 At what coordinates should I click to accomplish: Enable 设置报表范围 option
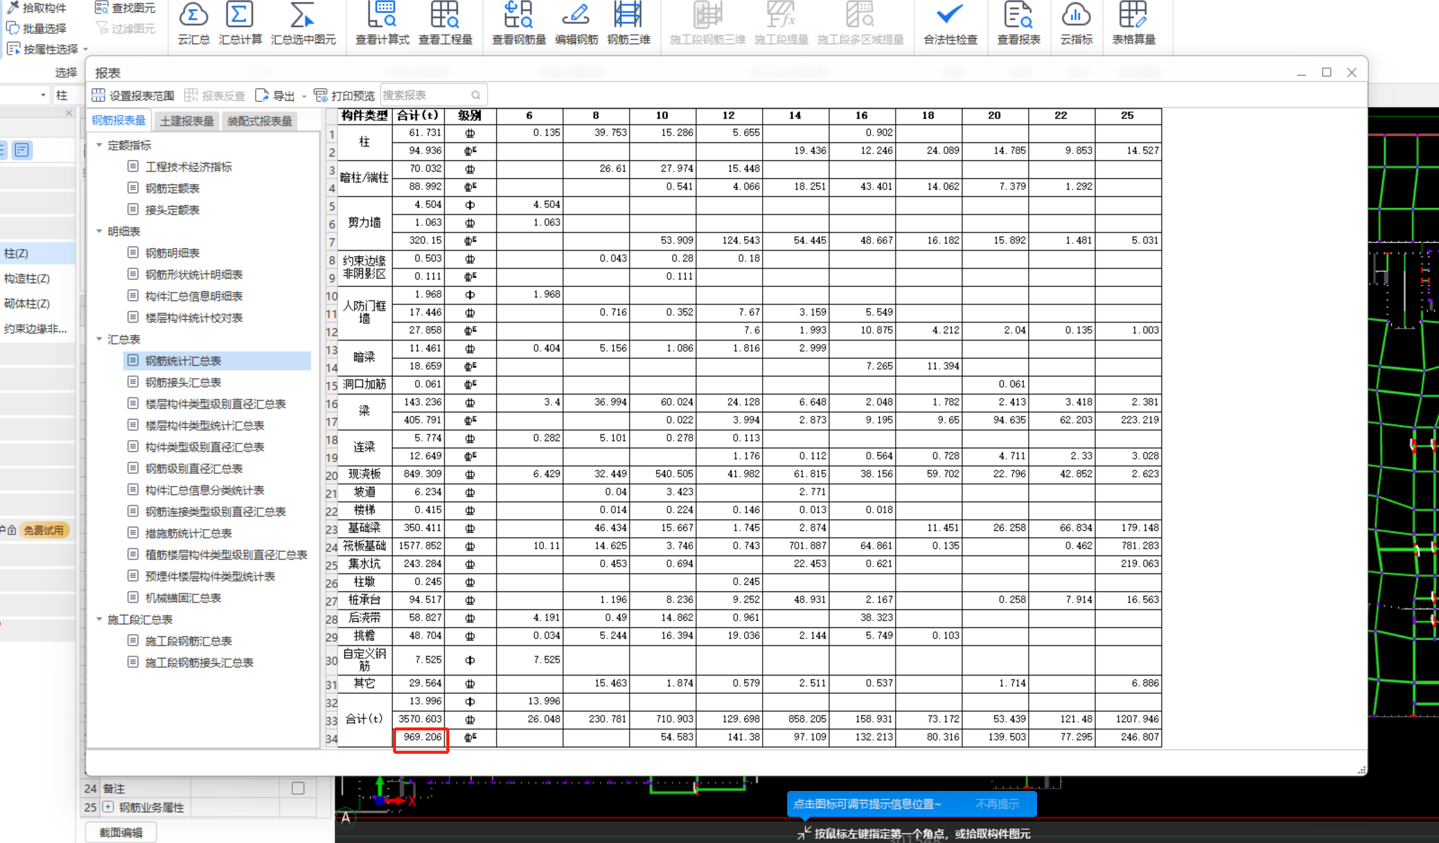(131, 95)
